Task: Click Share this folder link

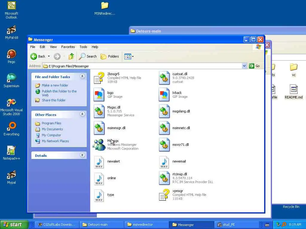Action: [53, 100]
